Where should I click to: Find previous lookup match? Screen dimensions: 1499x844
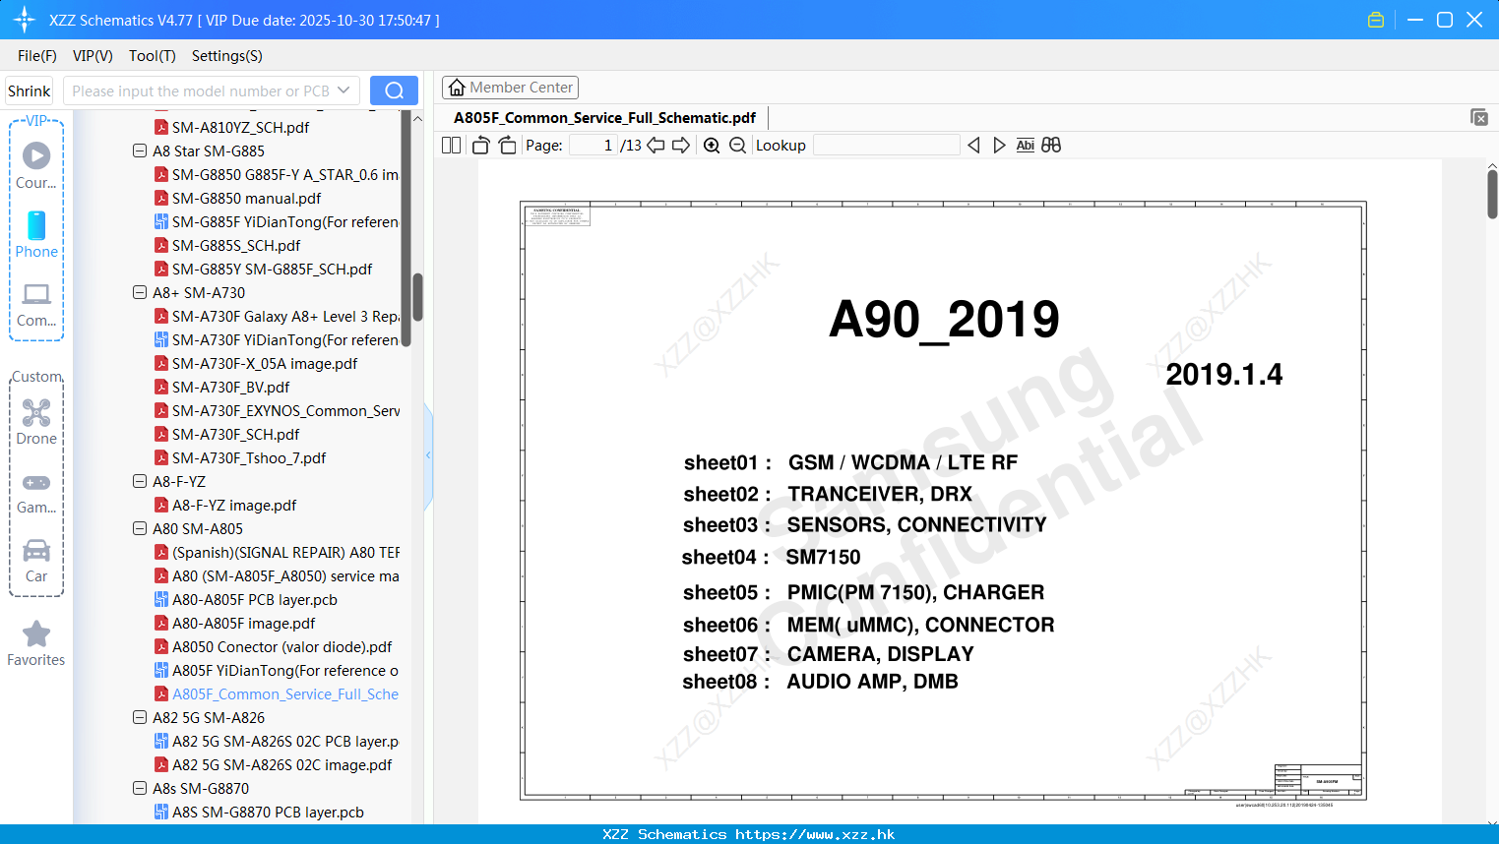pyautogui.click(x=973, y=146)
